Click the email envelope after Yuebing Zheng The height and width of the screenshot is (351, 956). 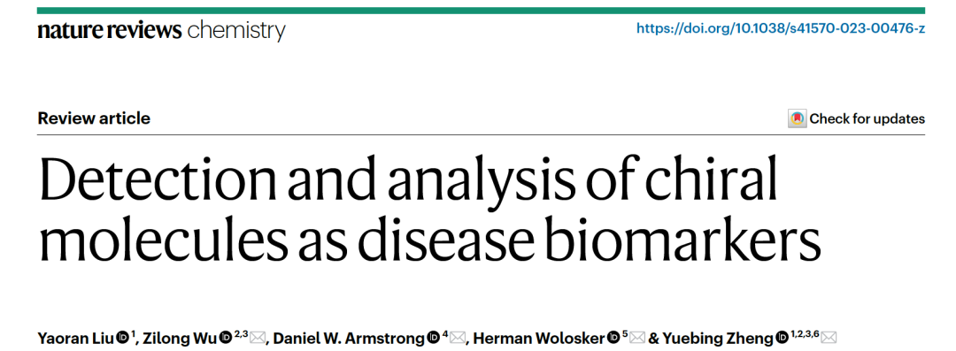click(829, 338)
